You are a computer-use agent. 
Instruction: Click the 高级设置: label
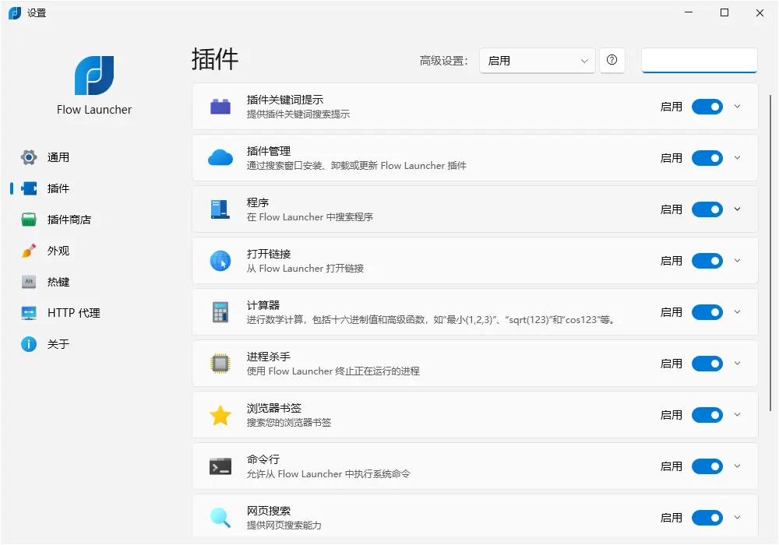[x=444, y=61]
